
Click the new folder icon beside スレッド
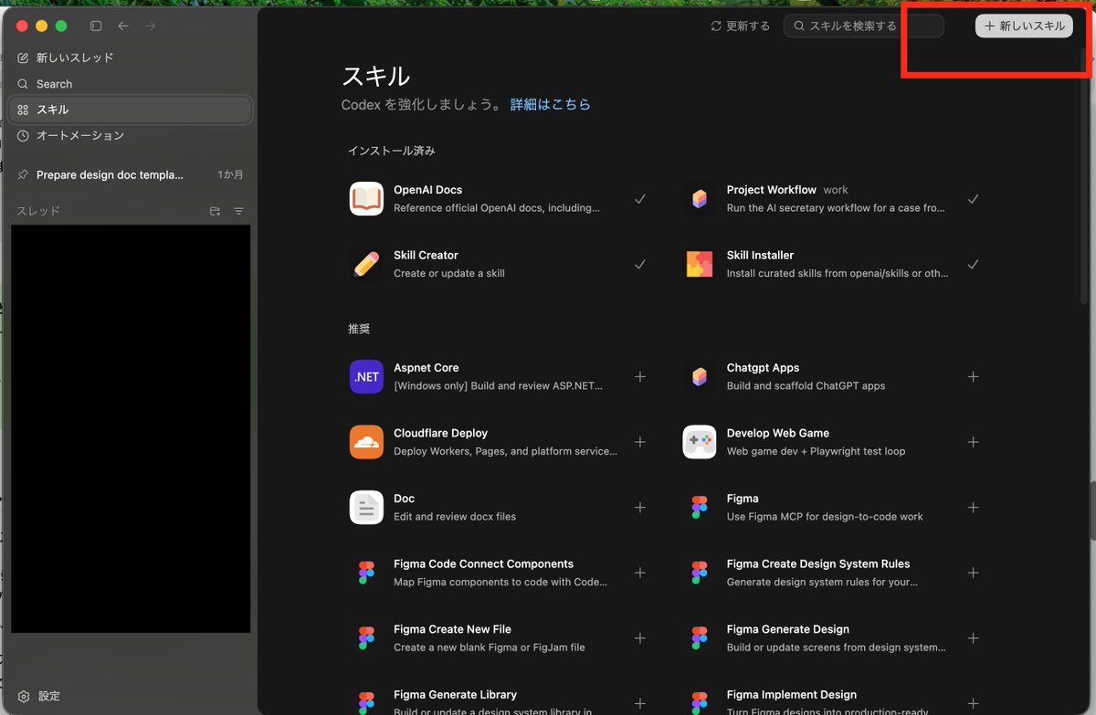click(215, 211)
